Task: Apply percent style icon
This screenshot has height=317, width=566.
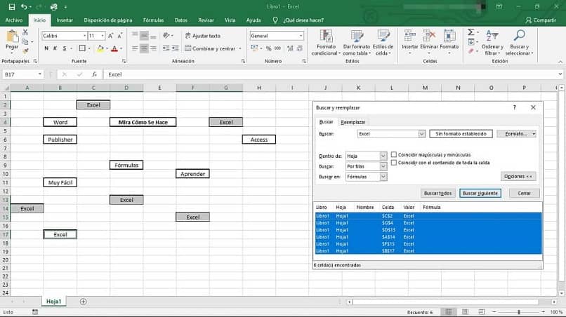Action: click(268, 48)
